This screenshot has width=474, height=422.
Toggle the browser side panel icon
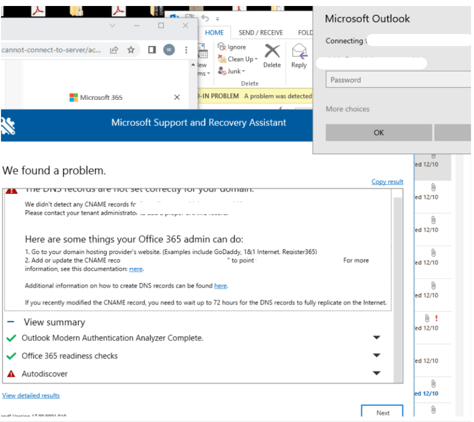click(152, 50)
